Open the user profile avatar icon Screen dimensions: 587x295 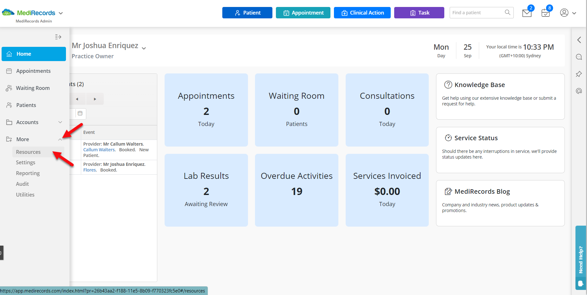click(x=564, y=13)
